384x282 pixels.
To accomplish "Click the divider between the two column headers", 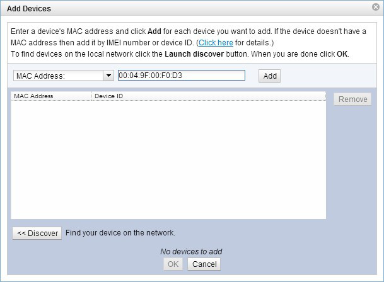I will click(x=92, y=96).
